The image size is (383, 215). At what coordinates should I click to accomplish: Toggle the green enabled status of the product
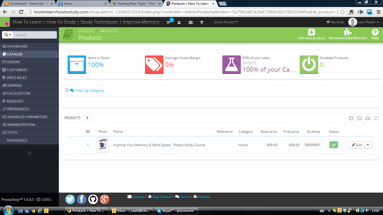334,145
